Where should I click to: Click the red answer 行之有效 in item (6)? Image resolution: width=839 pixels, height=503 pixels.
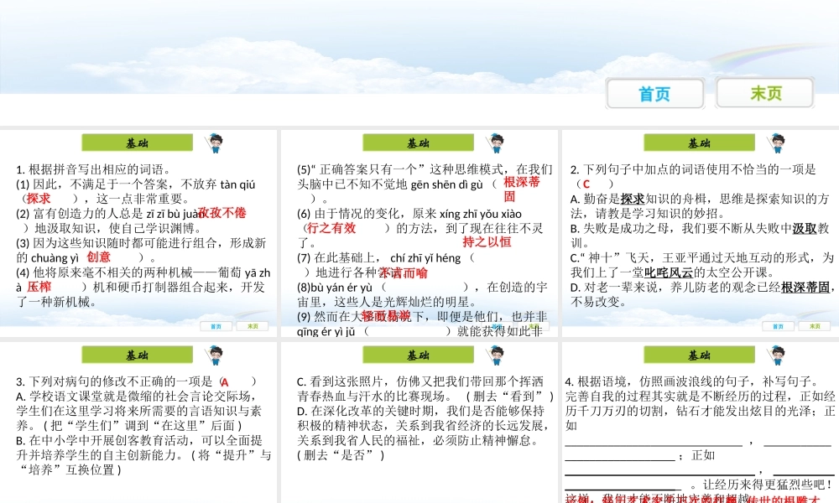point(331,228)
